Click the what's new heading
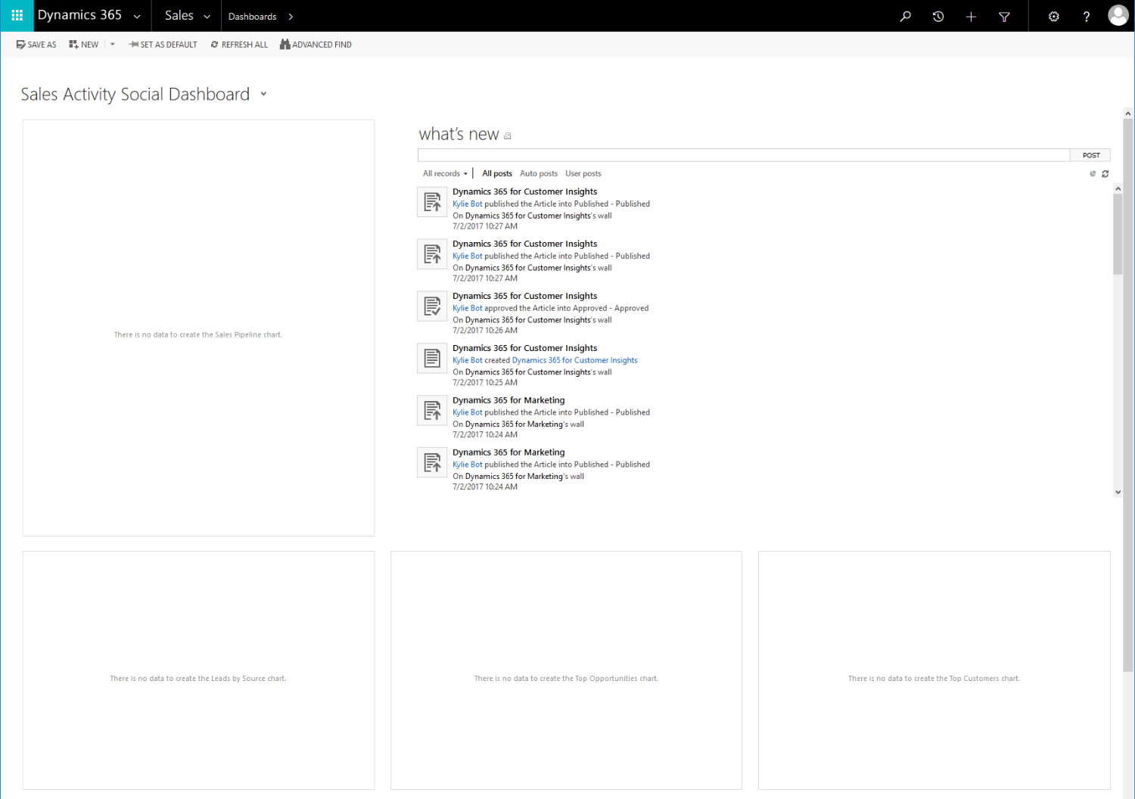The width and height of the screenshot is (1135, 799). [459, 134]
